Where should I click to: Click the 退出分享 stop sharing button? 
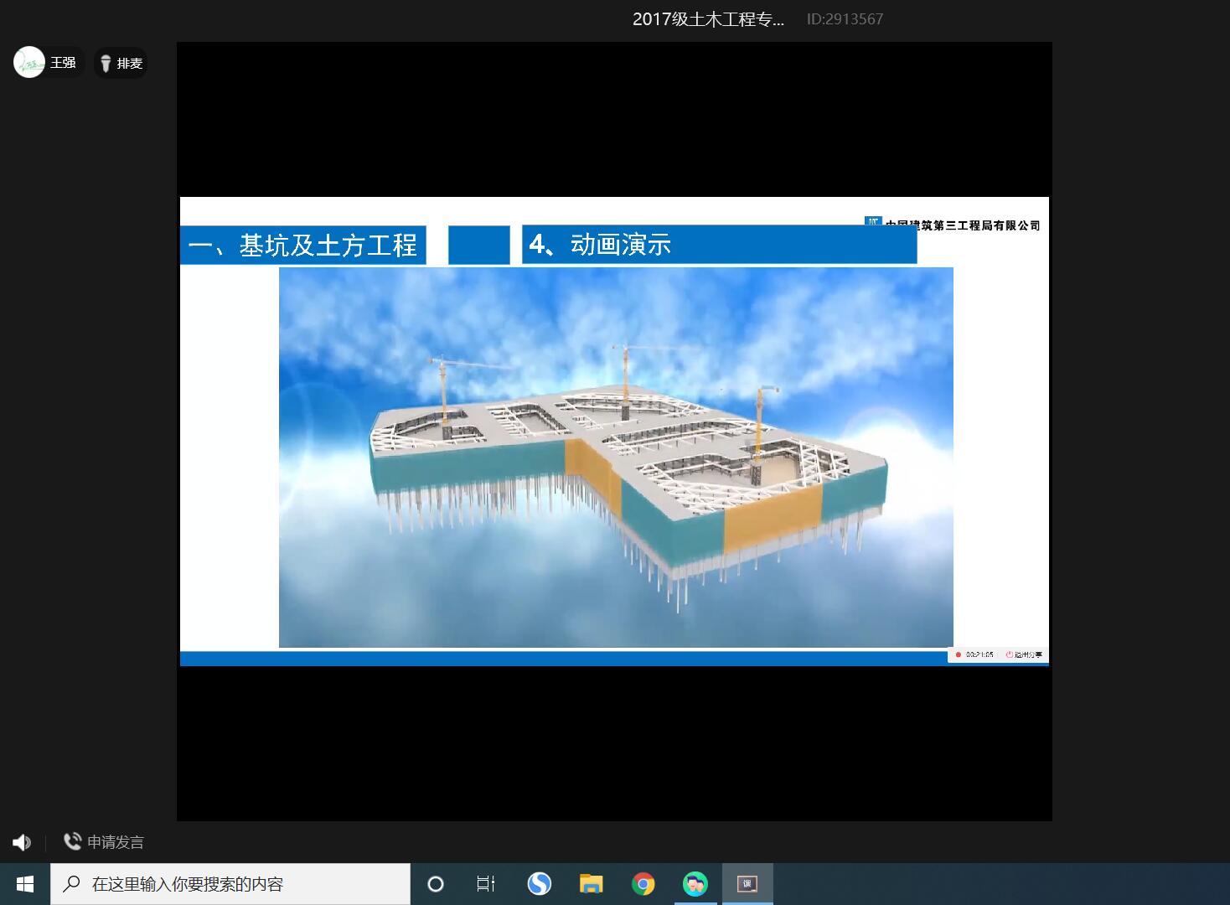[x=1024, y=654]
